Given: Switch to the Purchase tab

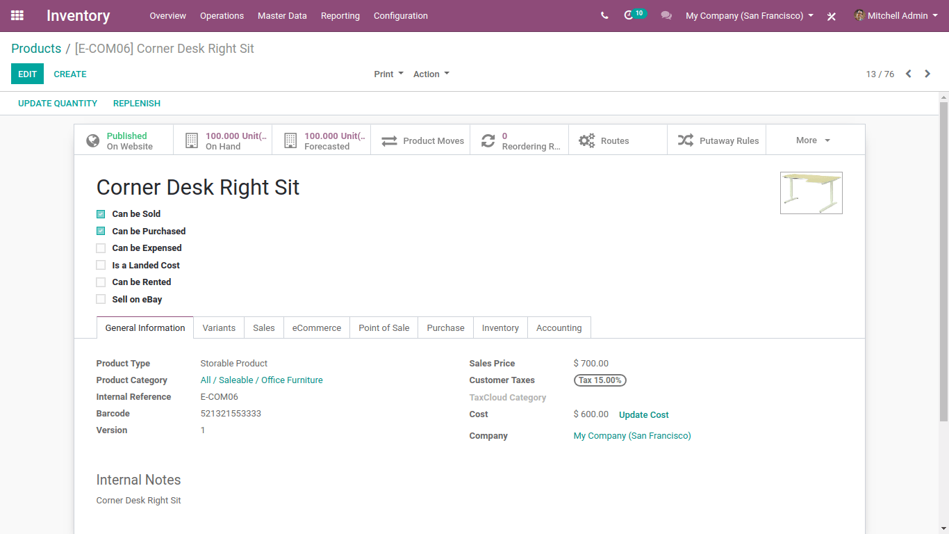Looking at the screenshot, I should click(445, 327).
